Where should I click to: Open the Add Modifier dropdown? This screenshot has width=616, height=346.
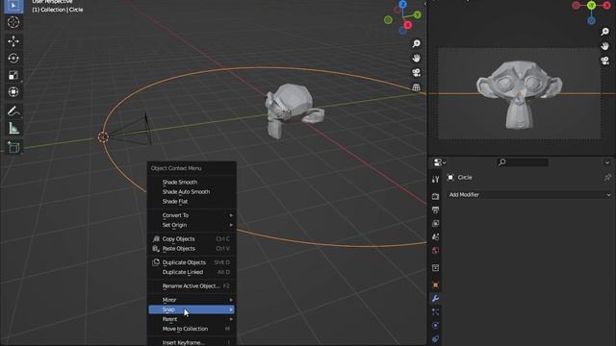coord(529,195)
